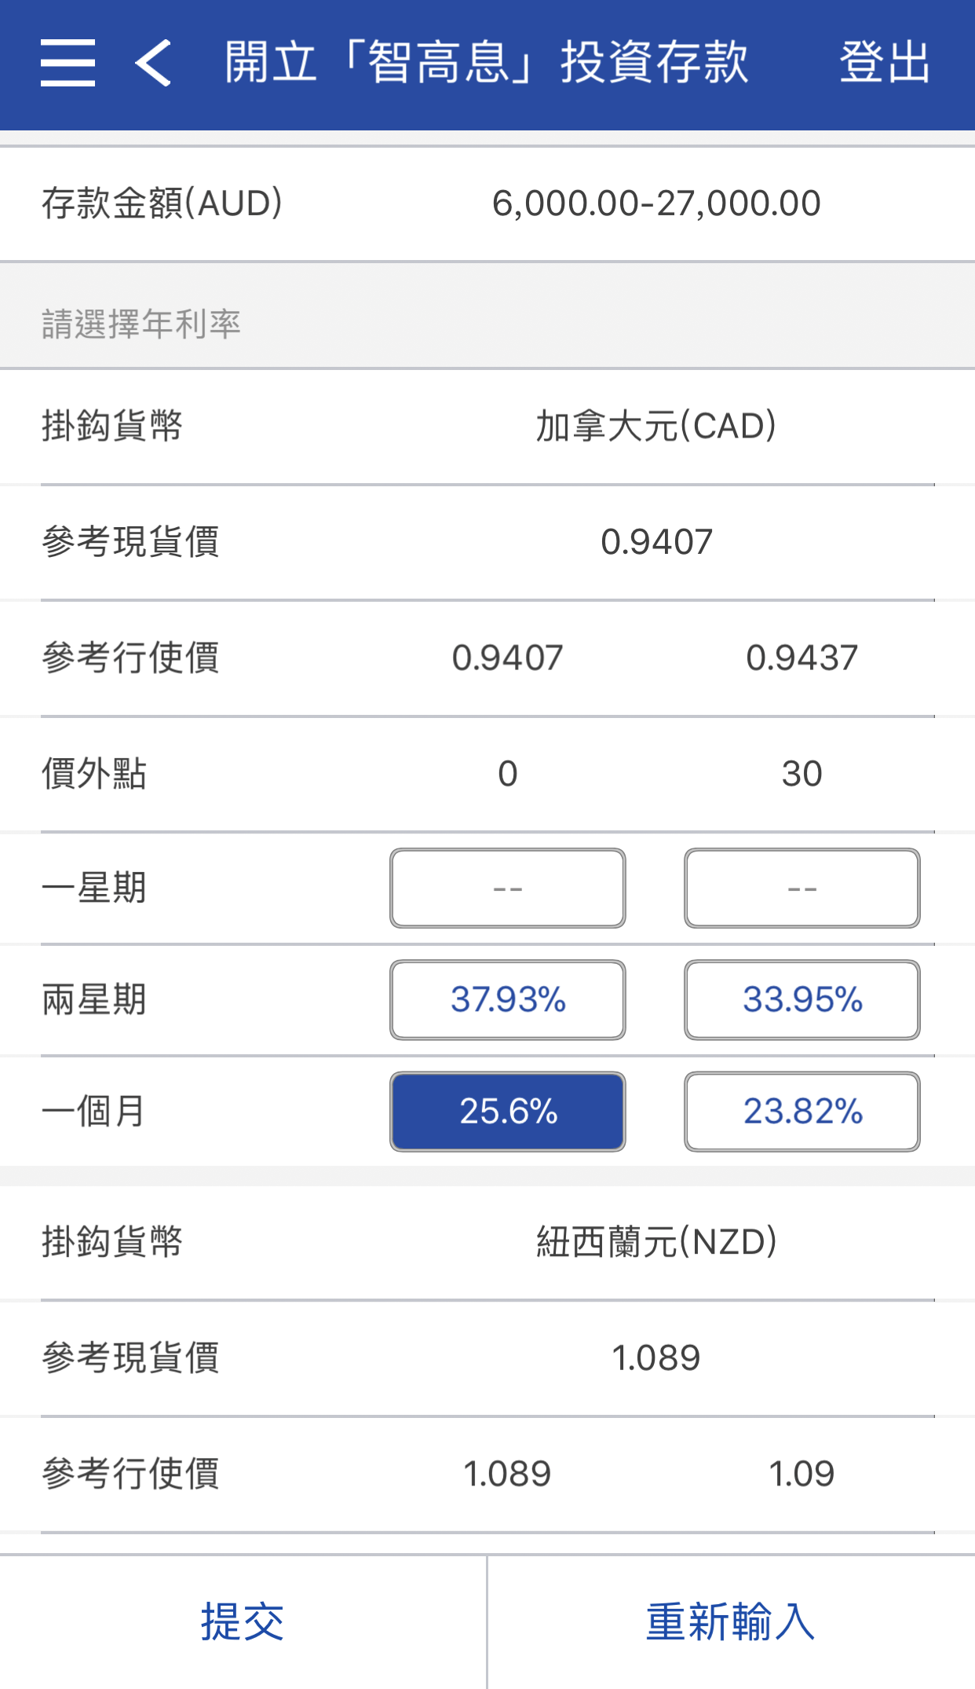Go back using the header arrow
Viewport: 975px width, 1689px height.
pos(153,63)
